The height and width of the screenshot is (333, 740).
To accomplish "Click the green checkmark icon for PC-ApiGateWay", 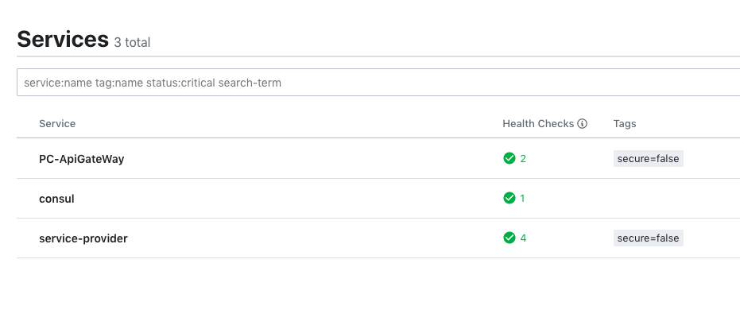I will point(509,158).
